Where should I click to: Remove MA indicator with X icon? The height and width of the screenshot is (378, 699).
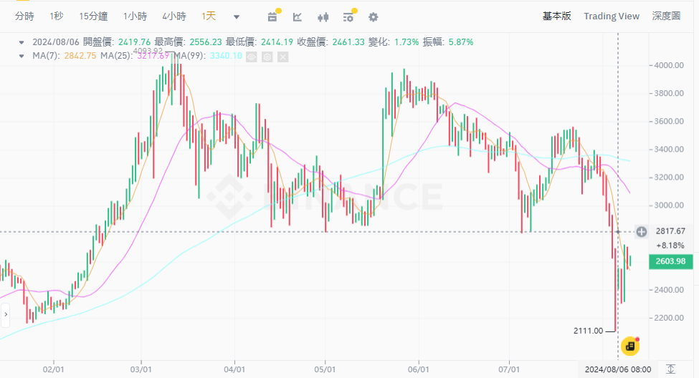(x=282, y=57)
